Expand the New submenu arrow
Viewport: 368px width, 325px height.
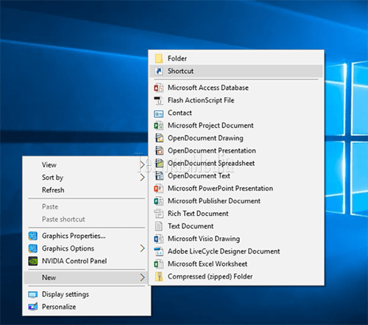(142, 278)
